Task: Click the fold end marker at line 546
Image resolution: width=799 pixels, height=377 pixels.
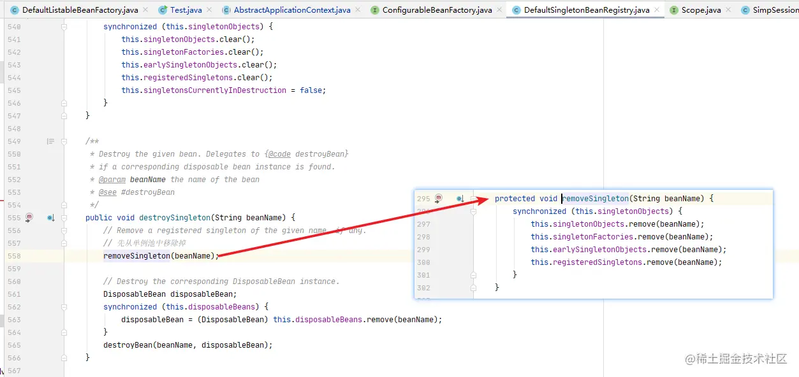Action: click(64, 103)
